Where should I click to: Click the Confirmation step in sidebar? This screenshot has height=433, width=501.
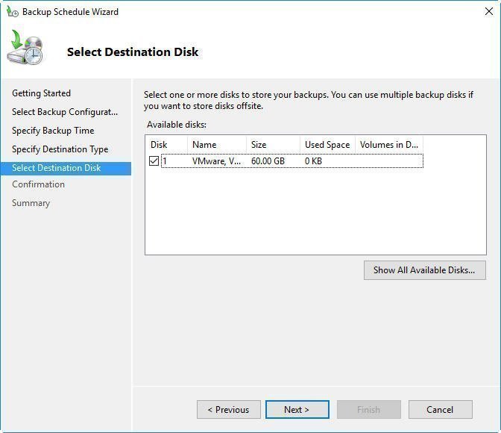(38, 184)
